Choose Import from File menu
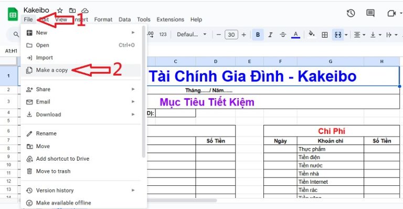 (x=81, y=58)
